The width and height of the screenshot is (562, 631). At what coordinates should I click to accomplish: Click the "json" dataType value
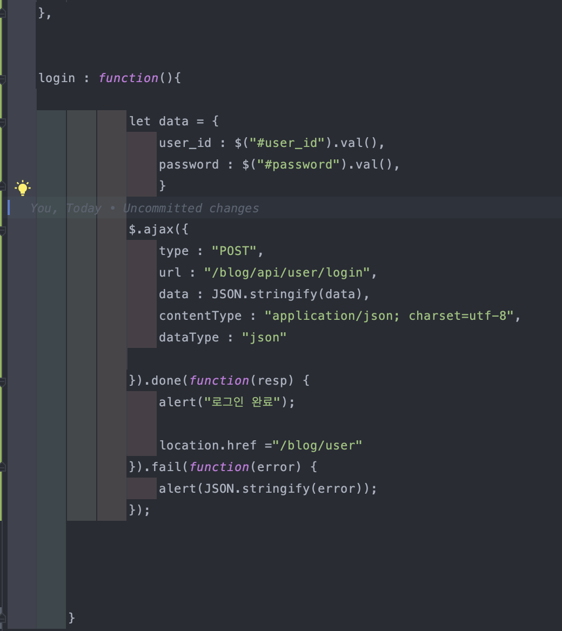pyautogui.click(x=264, y=338)
